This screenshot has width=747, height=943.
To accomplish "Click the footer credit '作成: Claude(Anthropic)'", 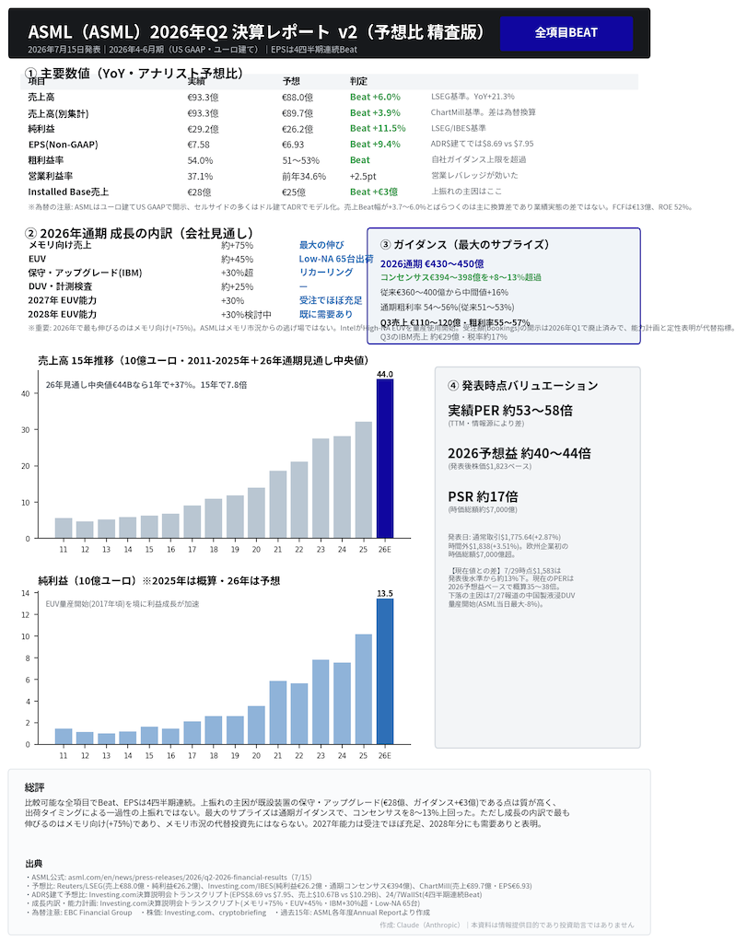I will [x=420, y=925].
